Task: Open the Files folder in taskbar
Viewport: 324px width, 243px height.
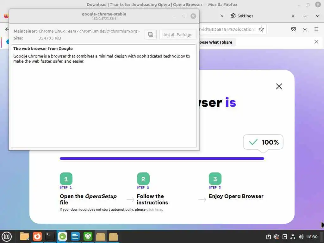Action: point(24,237)
